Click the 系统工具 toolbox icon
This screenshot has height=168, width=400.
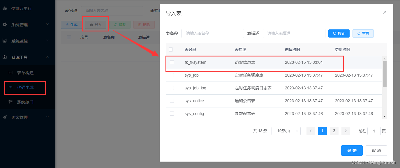point(5,57)
